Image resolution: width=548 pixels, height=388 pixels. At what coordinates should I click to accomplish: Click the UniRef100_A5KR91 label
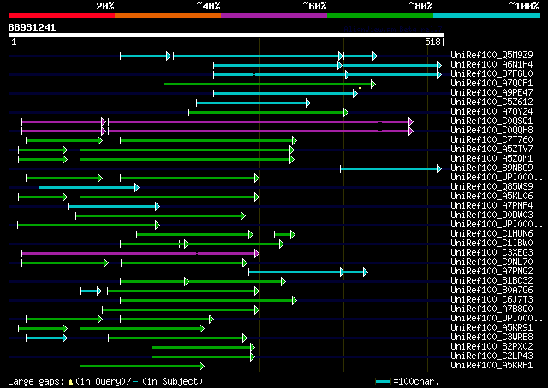(x=491, y=328)
